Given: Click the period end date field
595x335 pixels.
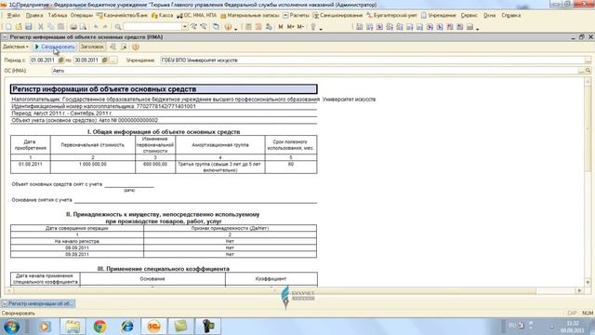Looking at the screenshot, I should [x=86, y=60].
